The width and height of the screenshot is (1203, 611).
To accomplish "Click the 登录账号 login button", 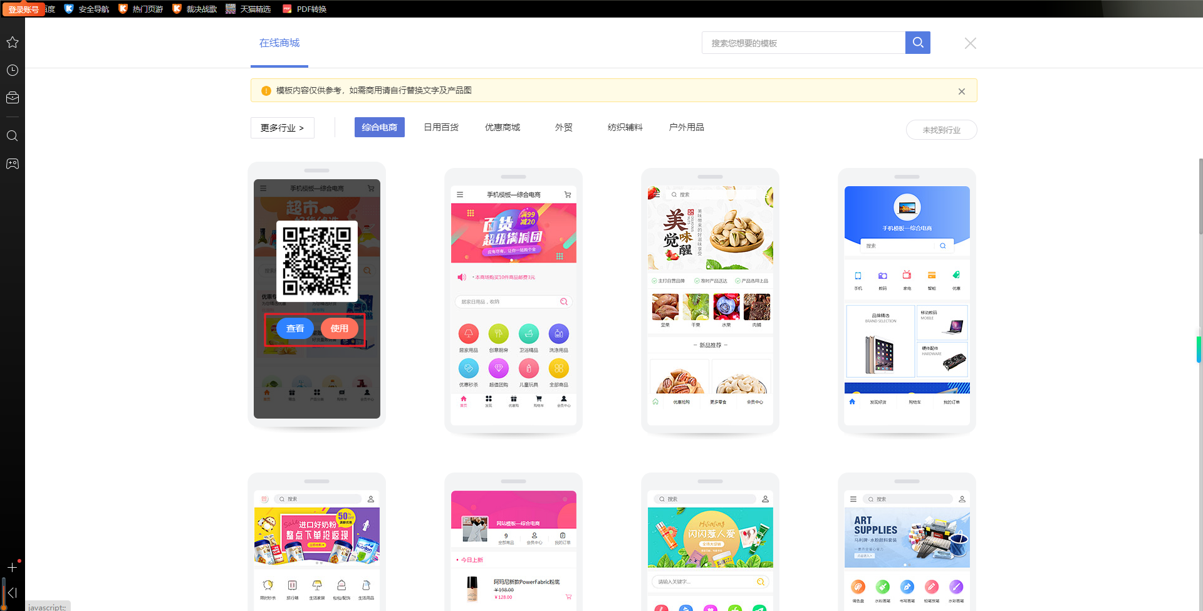I will click(23, 9).
